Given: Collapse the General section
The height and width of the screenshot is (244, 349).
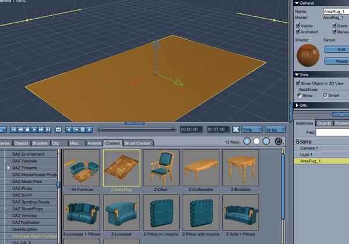Looking at the screenshot, I should pos(297,3).
